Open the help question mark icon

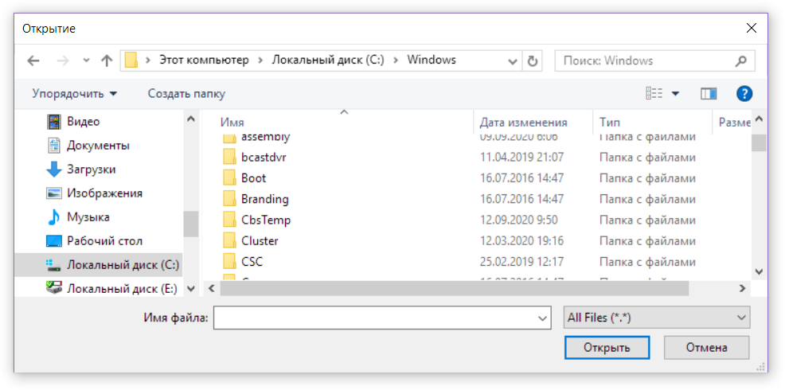pos(744,94)
